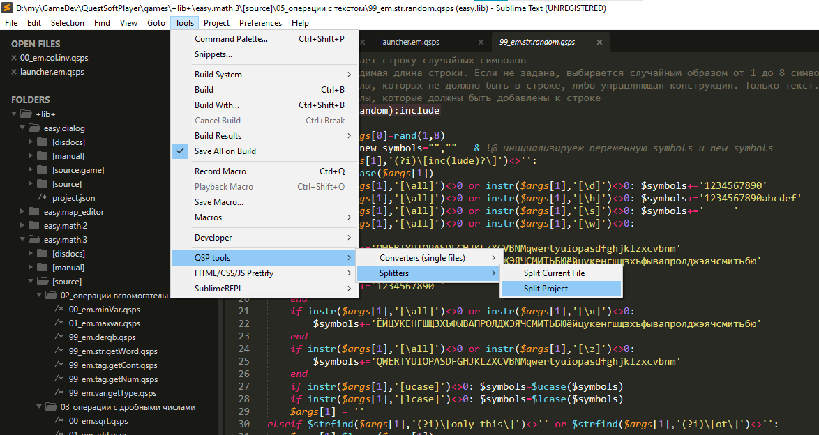Open the Preferences menu

(x=260, y=22)
